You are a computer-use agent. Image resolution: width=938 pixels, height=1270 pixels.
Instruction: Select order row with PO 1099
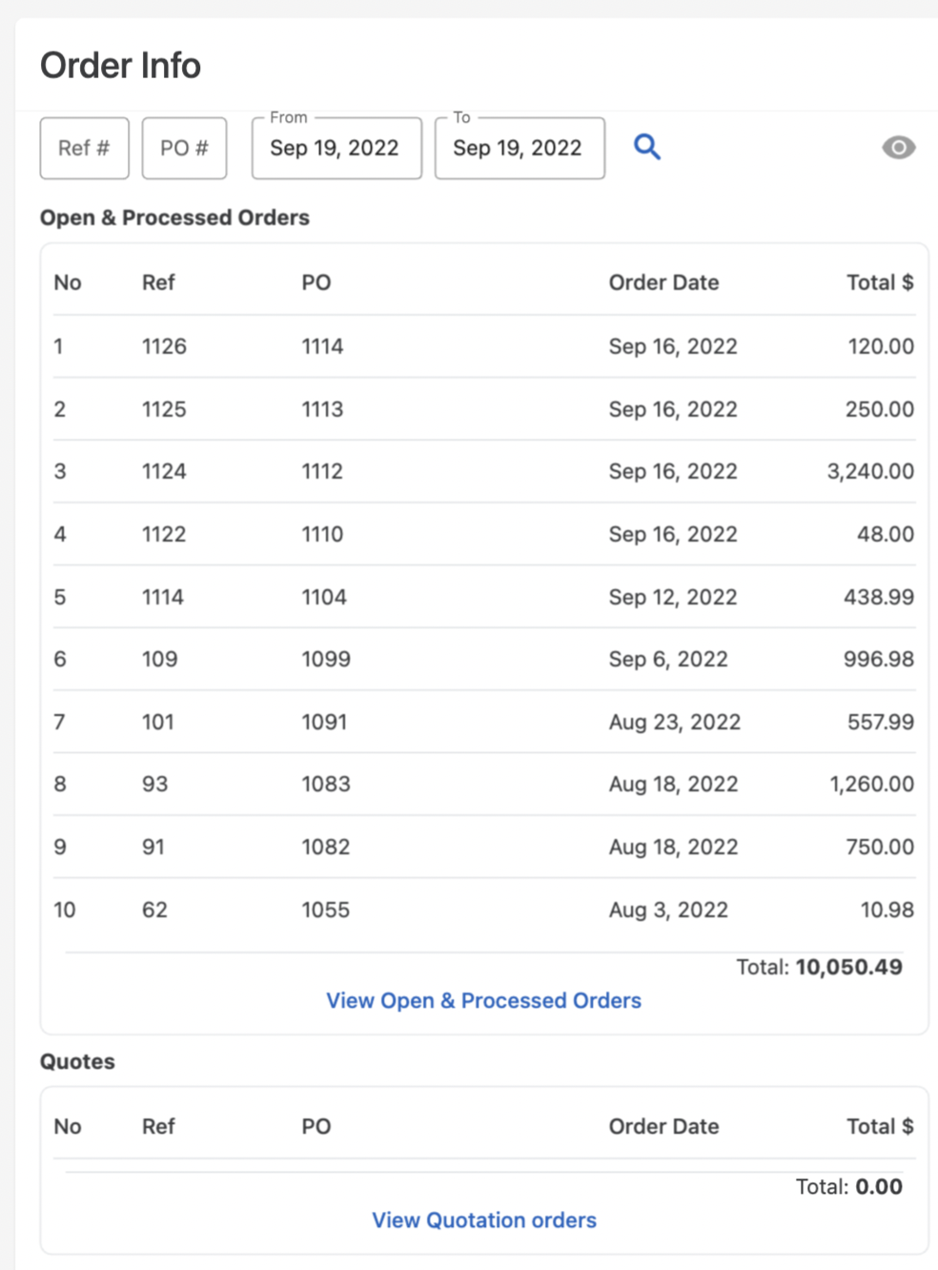326,659
